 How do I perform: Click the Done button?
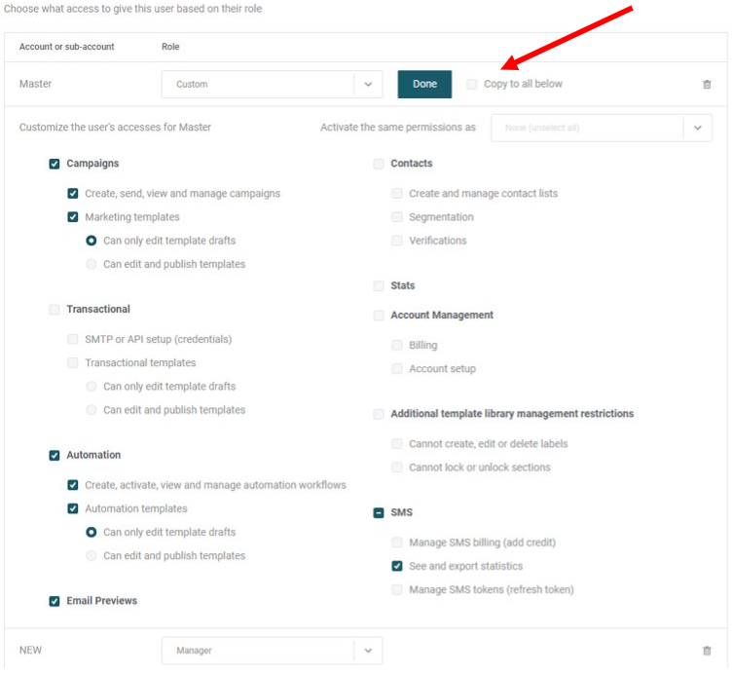click(424, 84)
